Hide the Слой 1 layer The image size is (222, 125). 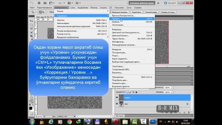click(x=117, y=98)
